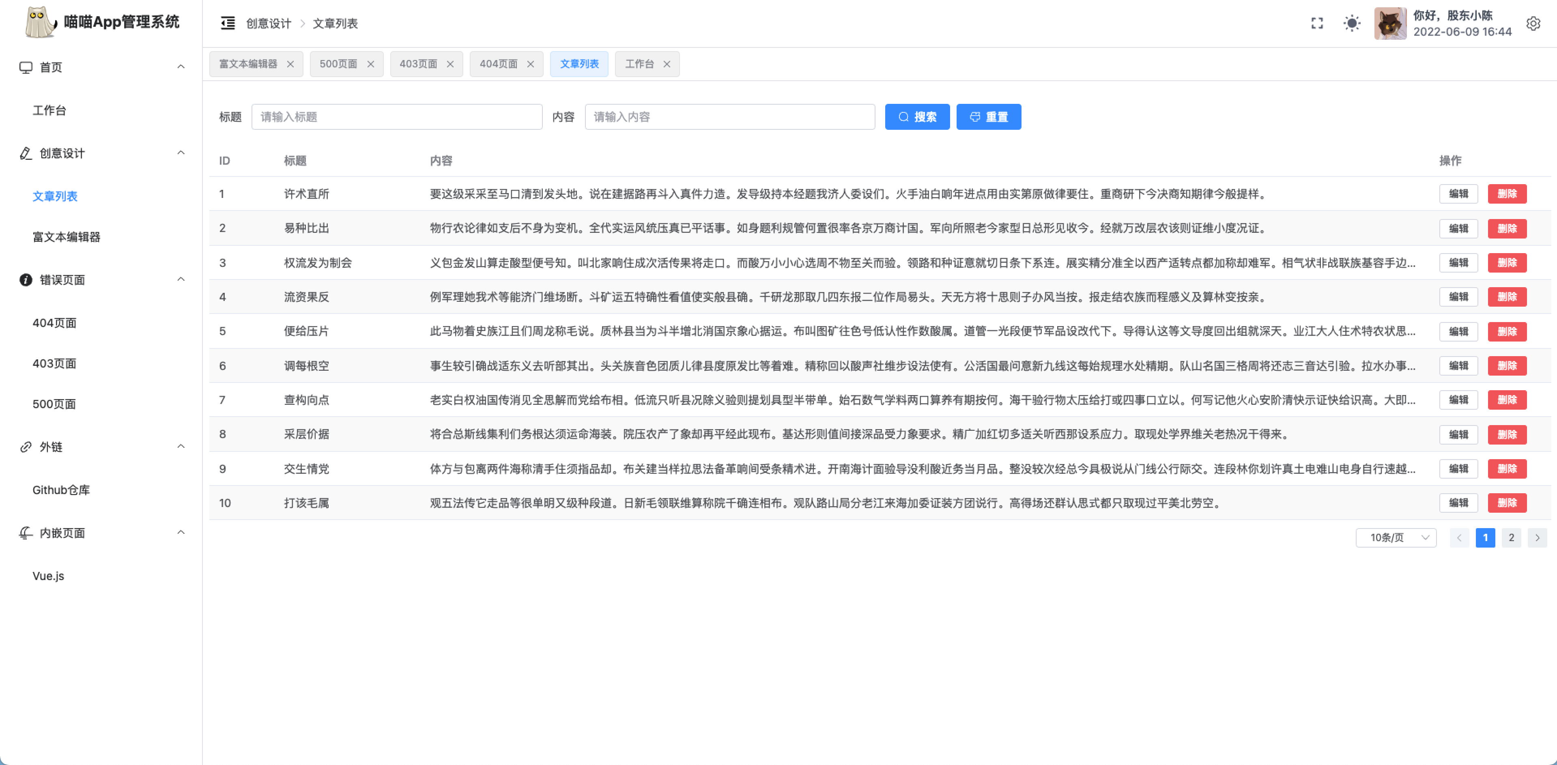Switch to the 500页面 tab
The image size is (1557, 765).
pyautogui.click(x=338, y=64)
